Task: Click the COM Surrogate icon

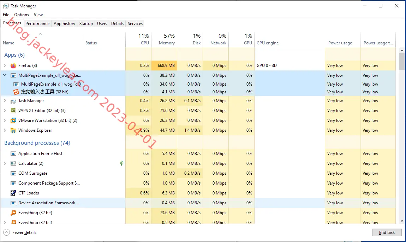Action: tap(13, 173)
